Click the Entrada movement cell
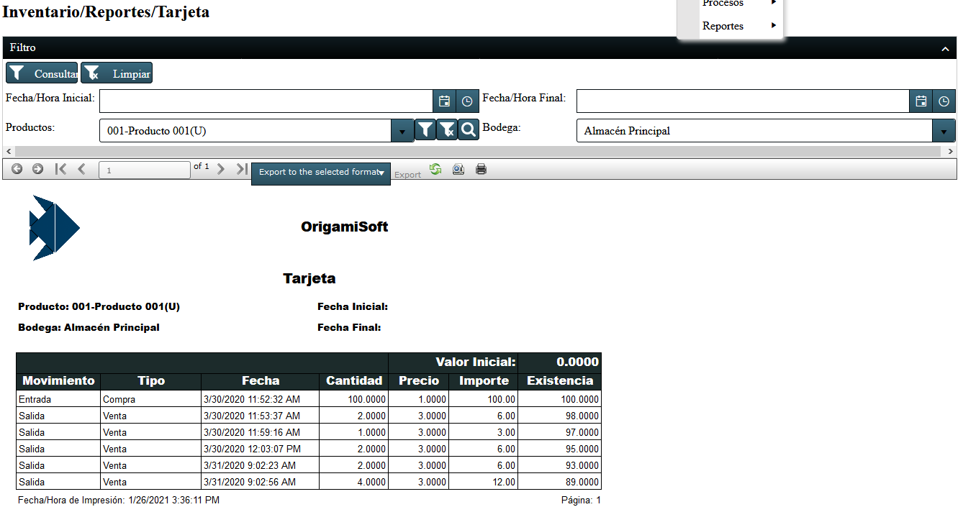Screen dimensions: 963x530 point(58,399)
